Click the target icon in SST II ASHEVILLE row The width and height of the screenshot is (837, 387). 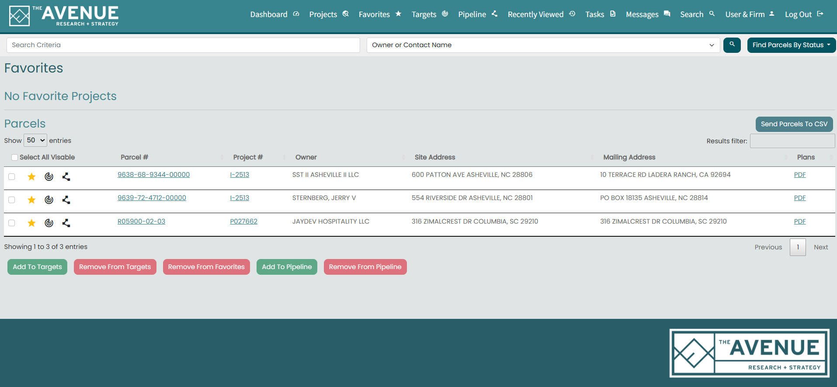click(49, 176)
